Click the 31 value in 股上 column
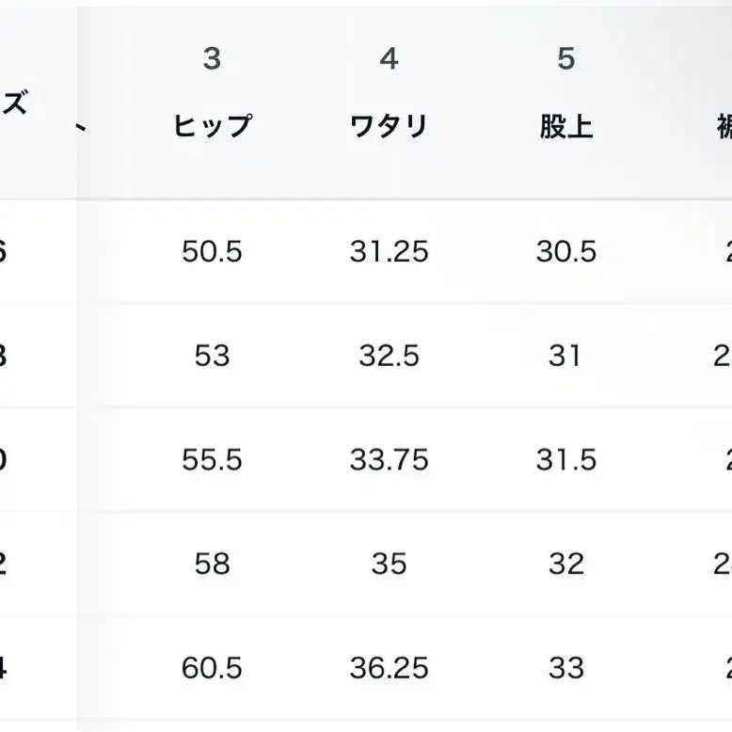Image resolution: width=732 pixels, height=732 pixels. click(565, 357)
